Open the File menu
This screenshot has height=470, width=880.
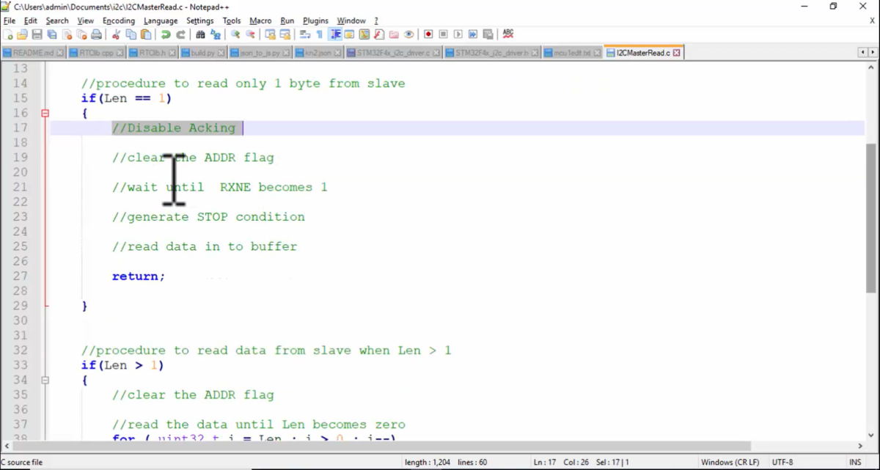(x=10, y=21)
